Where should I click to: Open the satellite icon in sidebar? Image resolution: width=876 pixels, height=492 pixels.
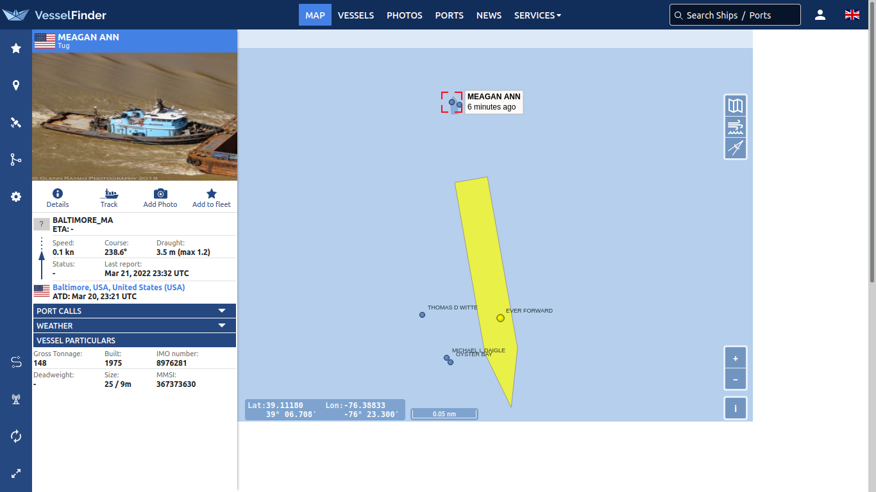coord(16,122)
